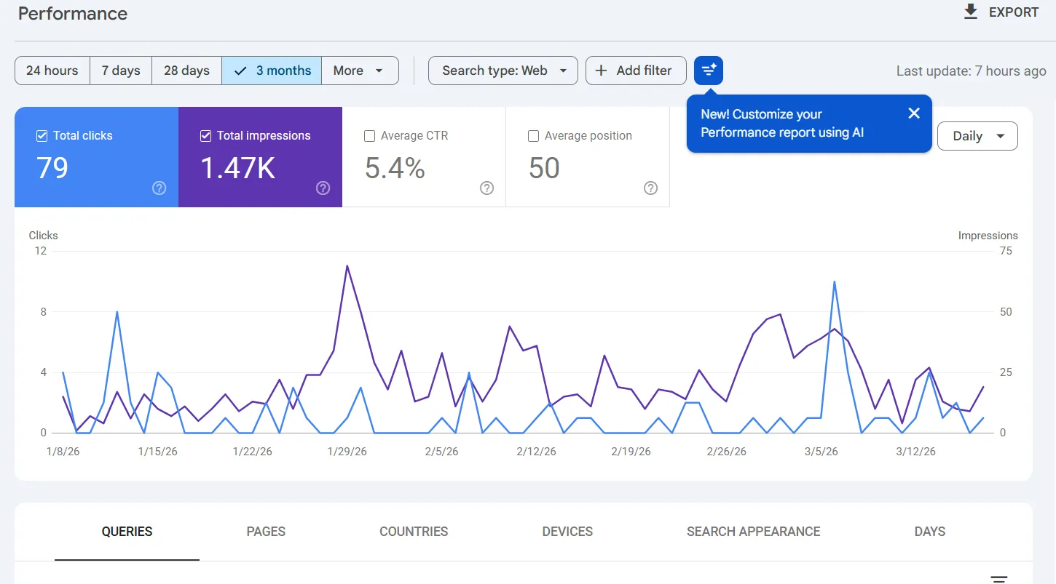Uncheck the Total clicks checkbox
Screen dimensions: 1056x584
42,136
